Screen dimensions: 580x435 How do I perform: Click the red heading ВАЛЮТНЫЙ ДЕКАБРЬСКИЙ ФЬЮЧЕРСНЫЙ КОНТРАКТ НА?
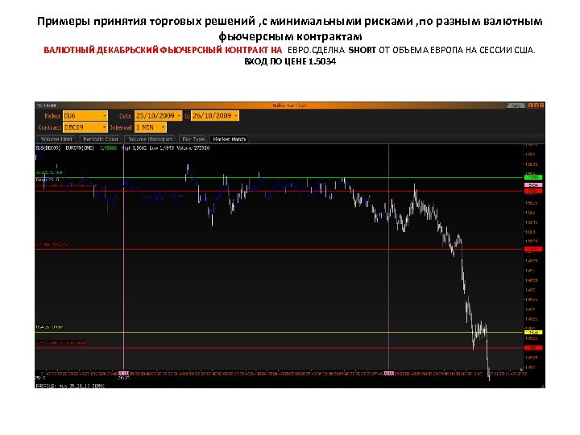click(163, 50)
